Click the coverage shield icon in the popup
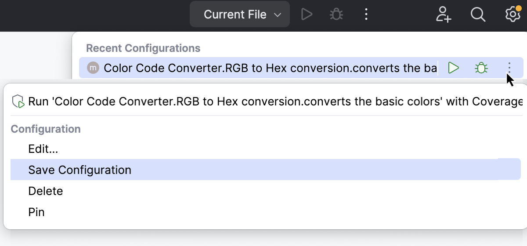Image resolution: width=527 pixels, height=246 pixels. 18,102
